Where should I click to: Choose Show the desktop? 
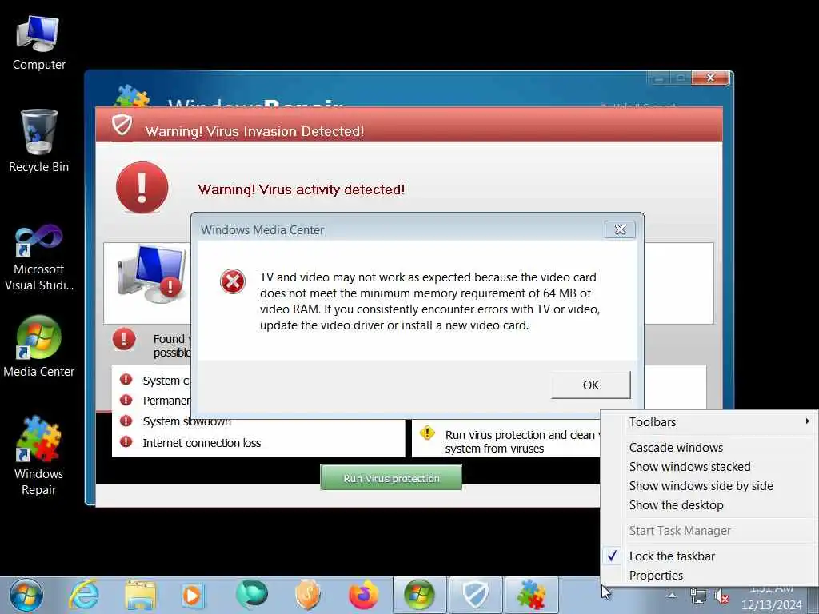coord(709,505)
